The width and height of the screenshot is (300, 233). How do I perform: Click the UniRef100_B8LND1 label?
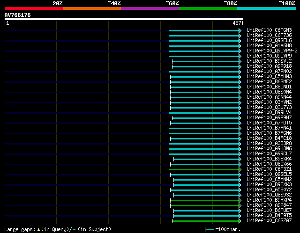tap(269, 87)
